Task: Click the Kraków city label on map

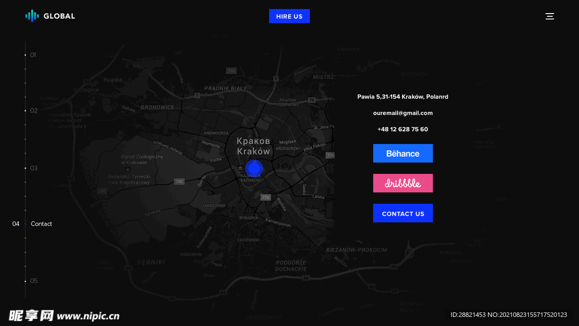Action: click(x=253, y=151)
